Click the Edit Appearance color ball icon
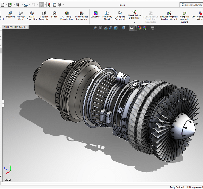203x189 pixels. 139,28
